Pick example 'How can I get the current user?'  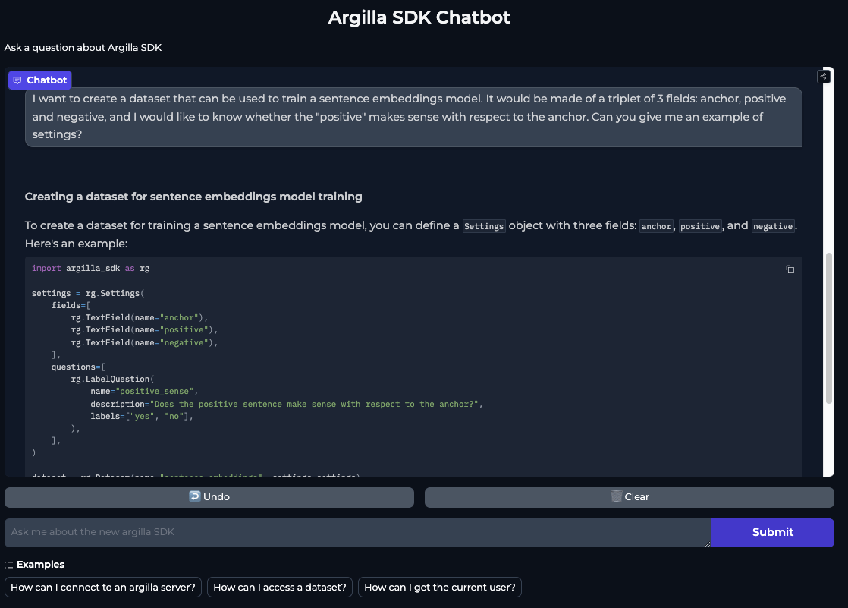click(x=439, y=587)
